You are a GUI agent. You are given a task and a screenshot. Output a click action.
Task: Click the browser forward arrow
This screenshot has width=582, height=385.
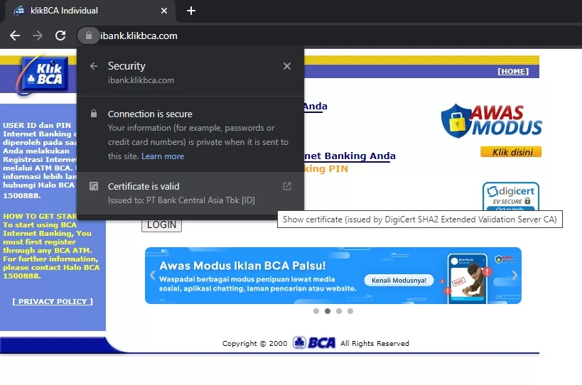click(x=38, y=36)
